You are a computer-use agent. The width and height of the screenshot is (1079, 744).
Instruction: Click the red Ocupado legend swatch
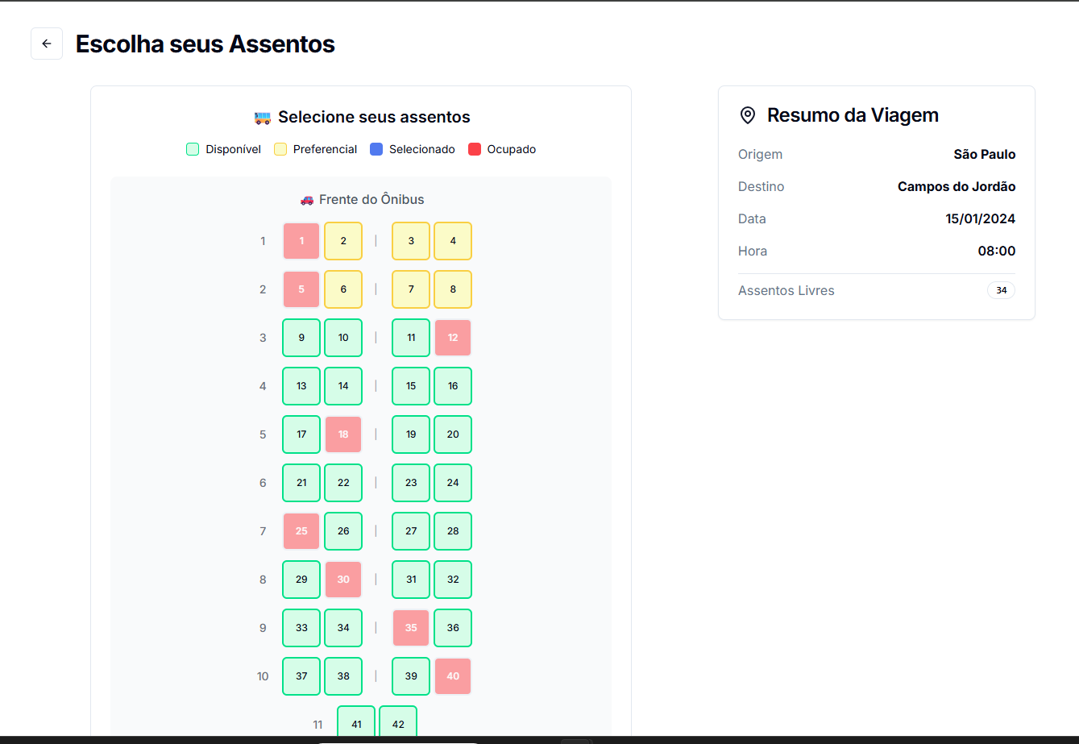click(475, 149)
